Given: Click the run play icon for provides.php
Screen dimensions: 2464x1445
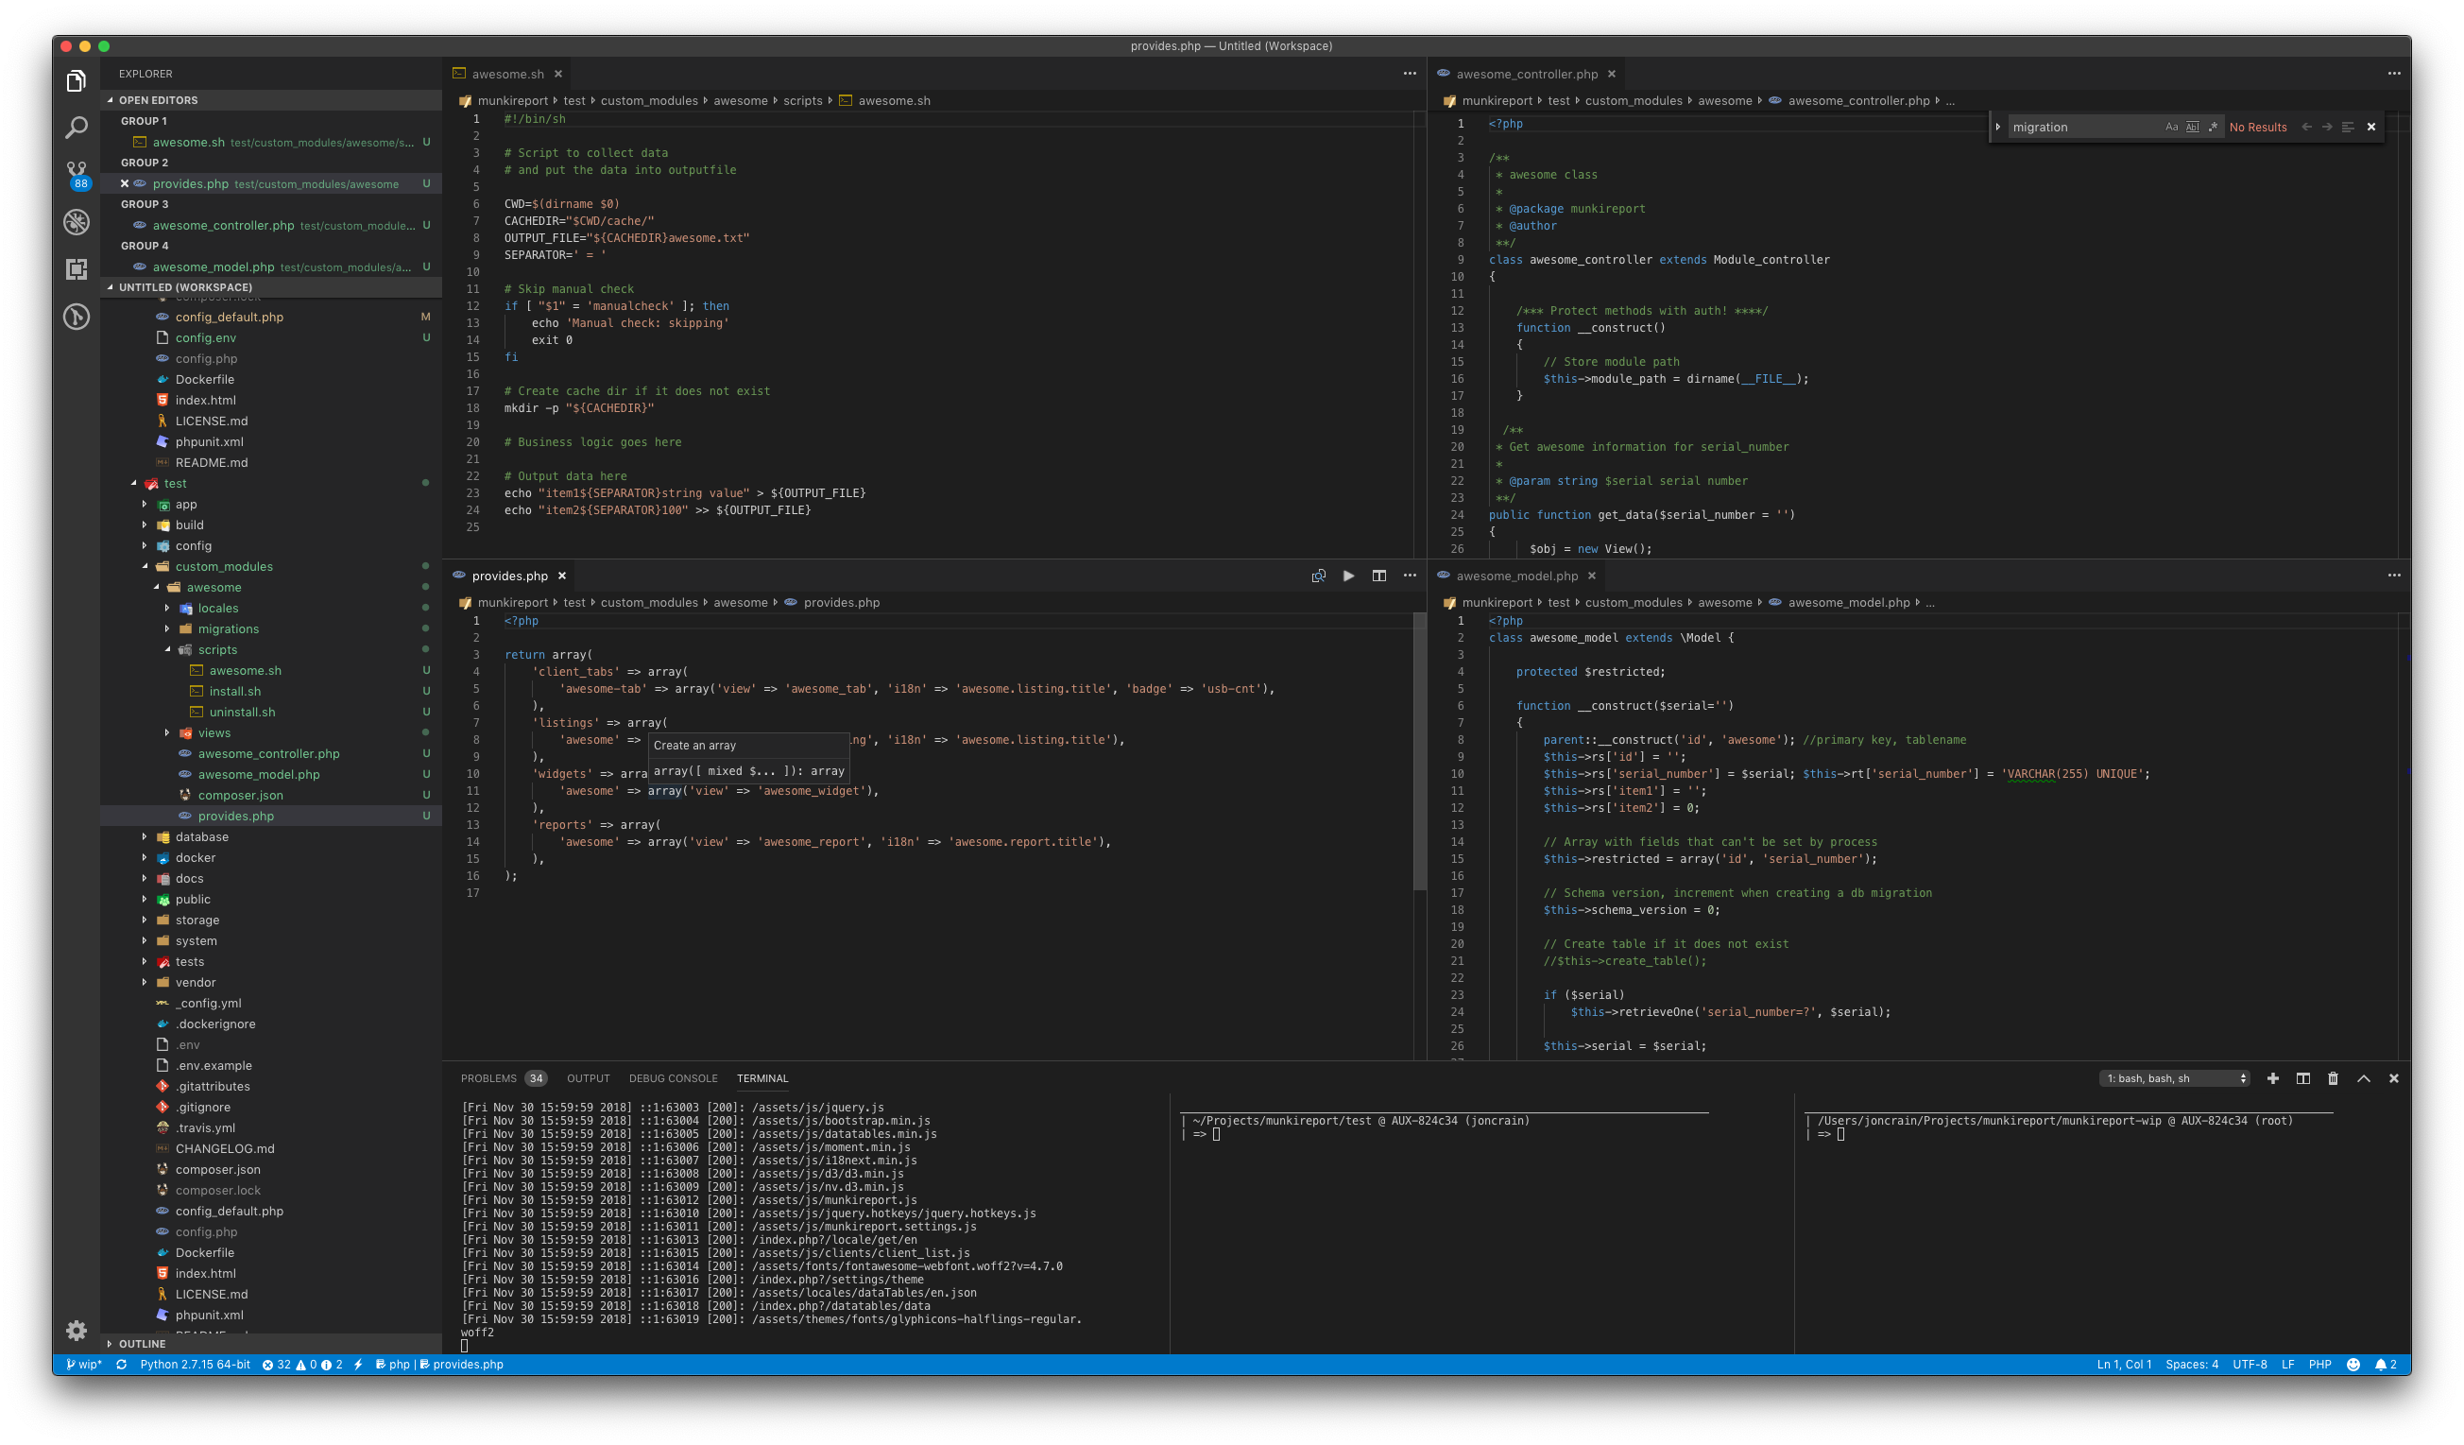Looking at the screenshot, I should click(1348, 576).
